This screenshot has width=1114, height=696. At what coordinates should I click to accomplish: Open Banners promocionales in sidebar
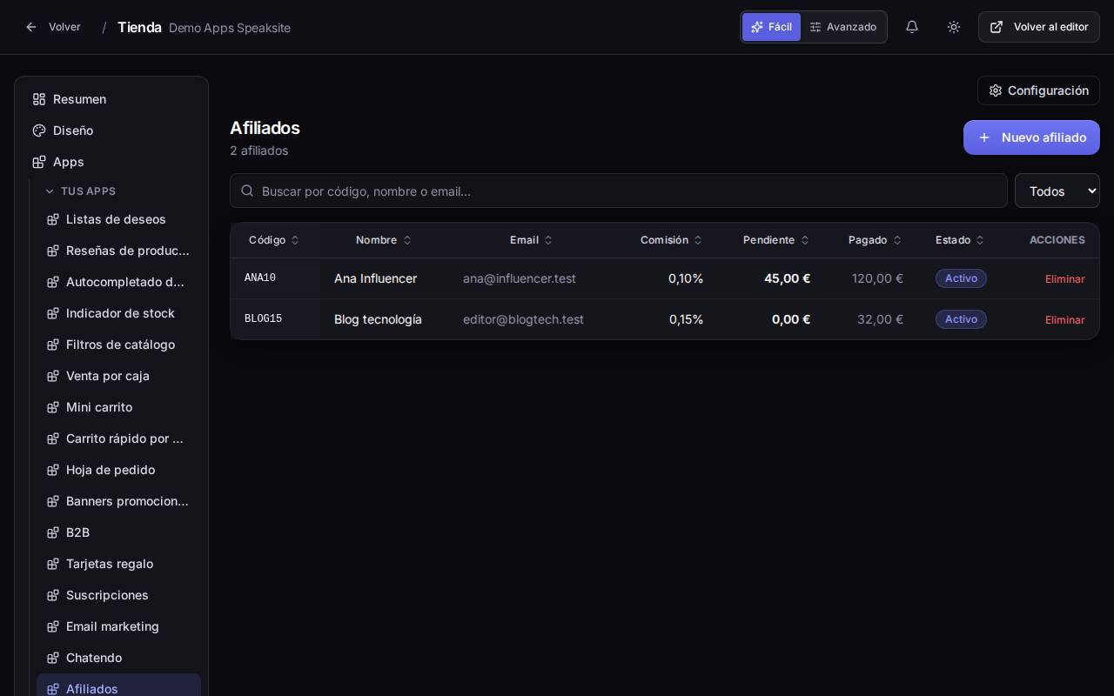[118, 501]
